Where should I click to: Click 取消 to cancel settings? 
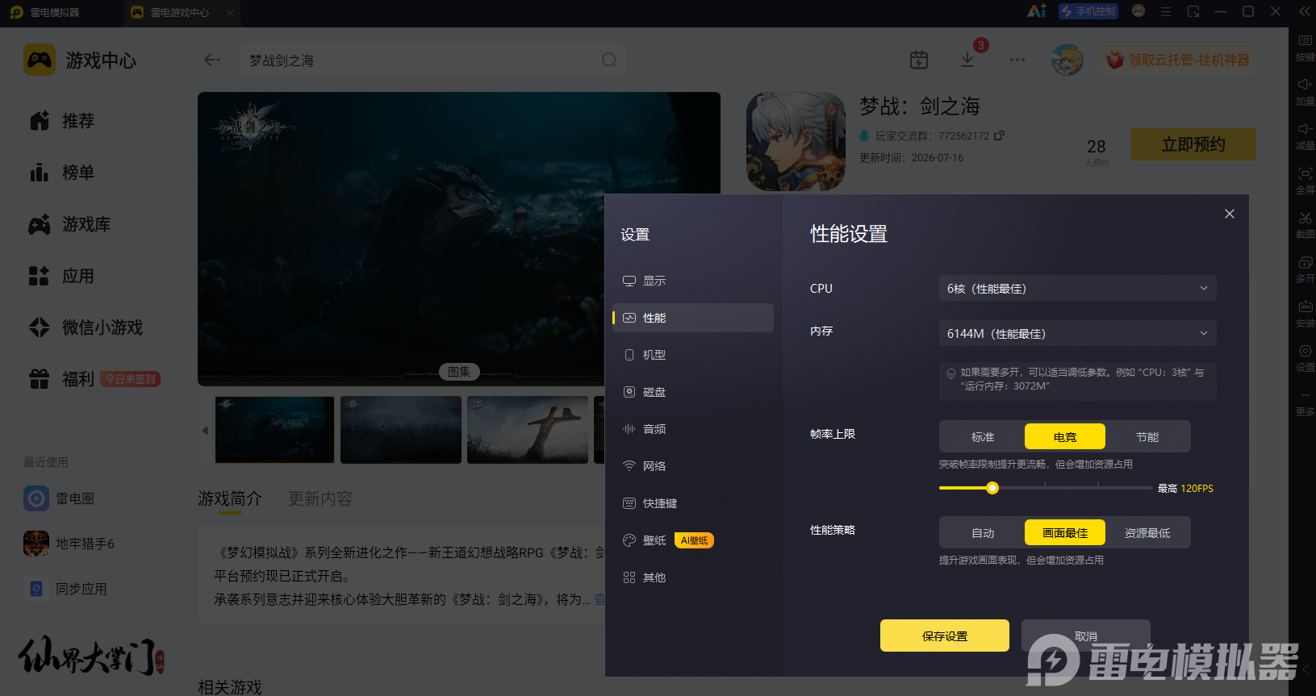coord(1086,636)
